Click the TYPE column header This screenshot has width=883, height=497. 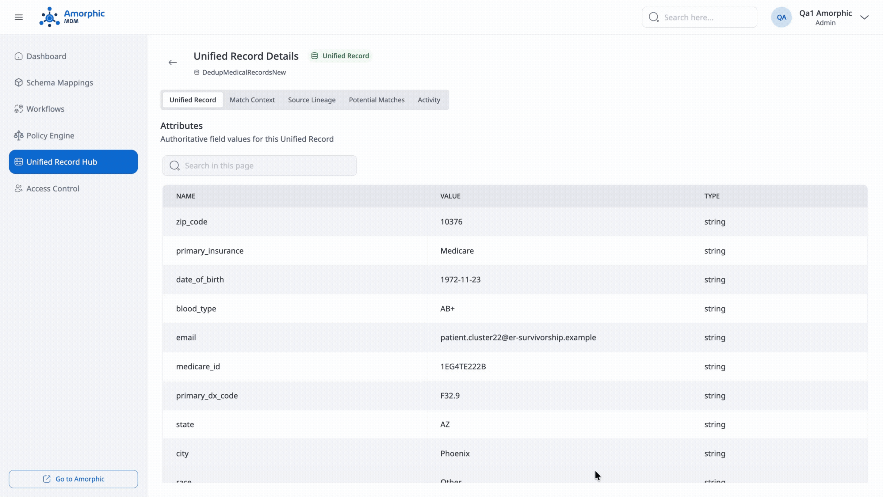(712, 196)
